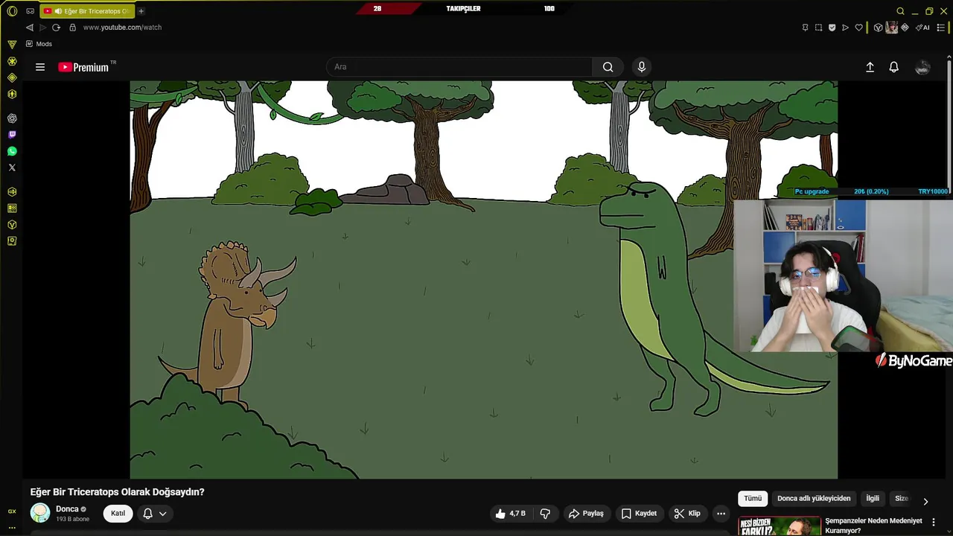Reload the YouTube page

(56, 28)
